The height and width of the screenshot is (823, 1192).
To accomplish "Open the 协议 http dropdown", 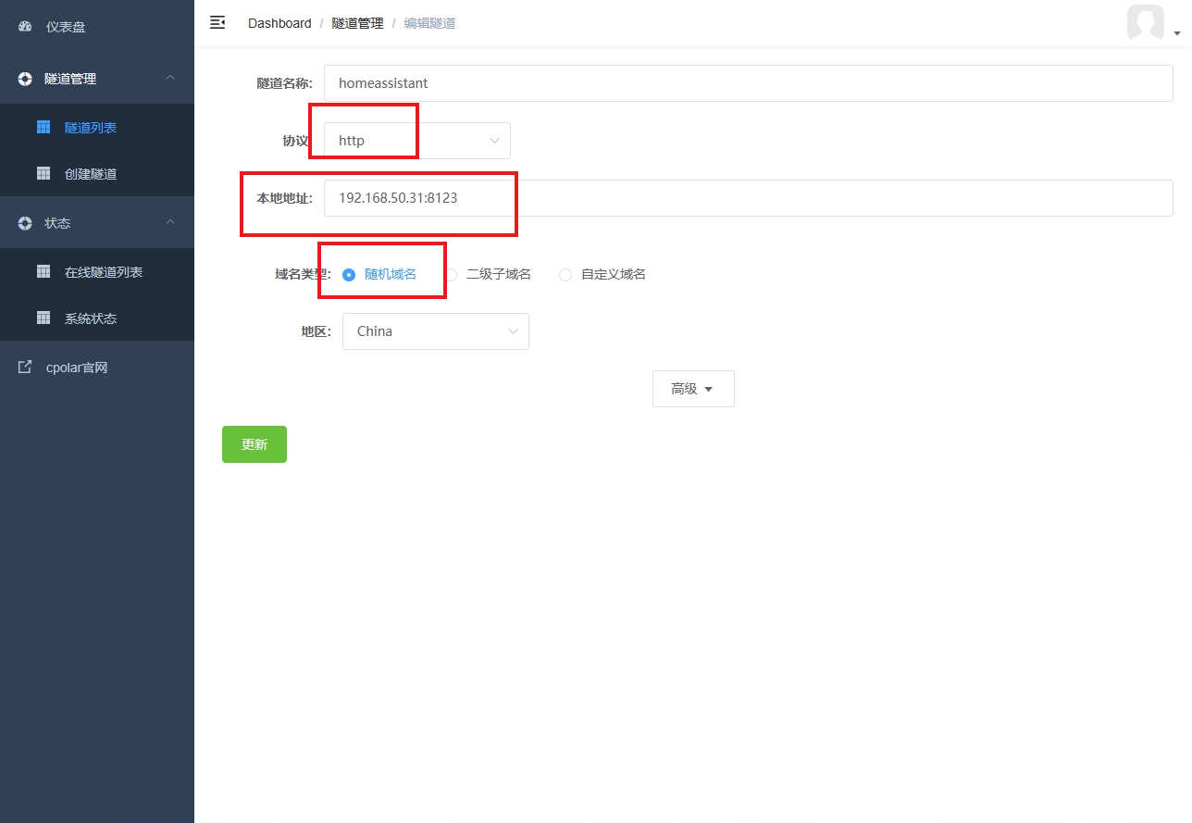I will point(417,141).
